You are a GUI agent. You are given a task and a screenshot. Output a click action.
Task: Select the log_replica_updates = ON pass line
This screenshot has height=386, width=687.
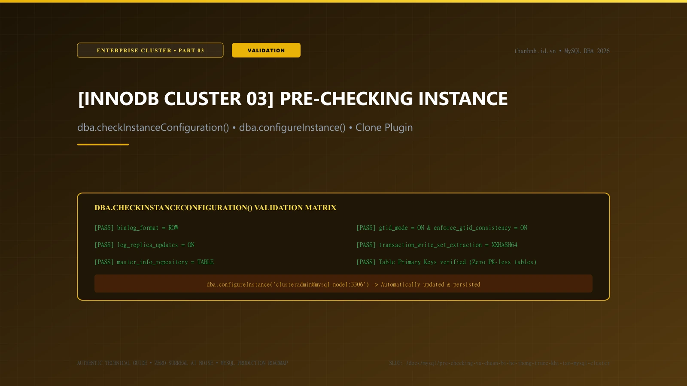point(145,245)
